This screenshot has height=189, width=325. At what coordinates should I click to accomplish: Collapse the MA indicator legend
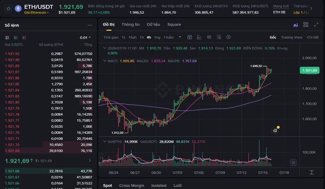pyautogui.click(x=105, y=61)
